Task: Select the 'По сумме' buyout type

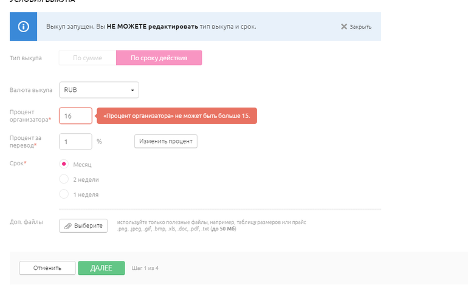Action: pos(88,58)
